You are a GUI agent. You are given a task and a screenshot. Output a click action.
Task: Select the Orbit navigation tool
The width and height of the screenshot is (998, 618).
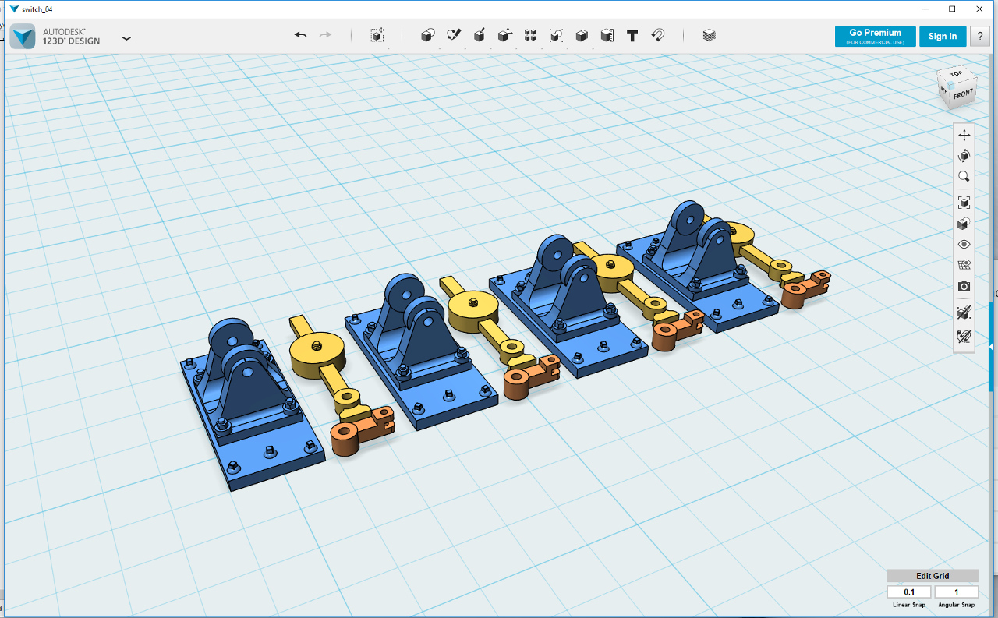(x=964, y=155)
